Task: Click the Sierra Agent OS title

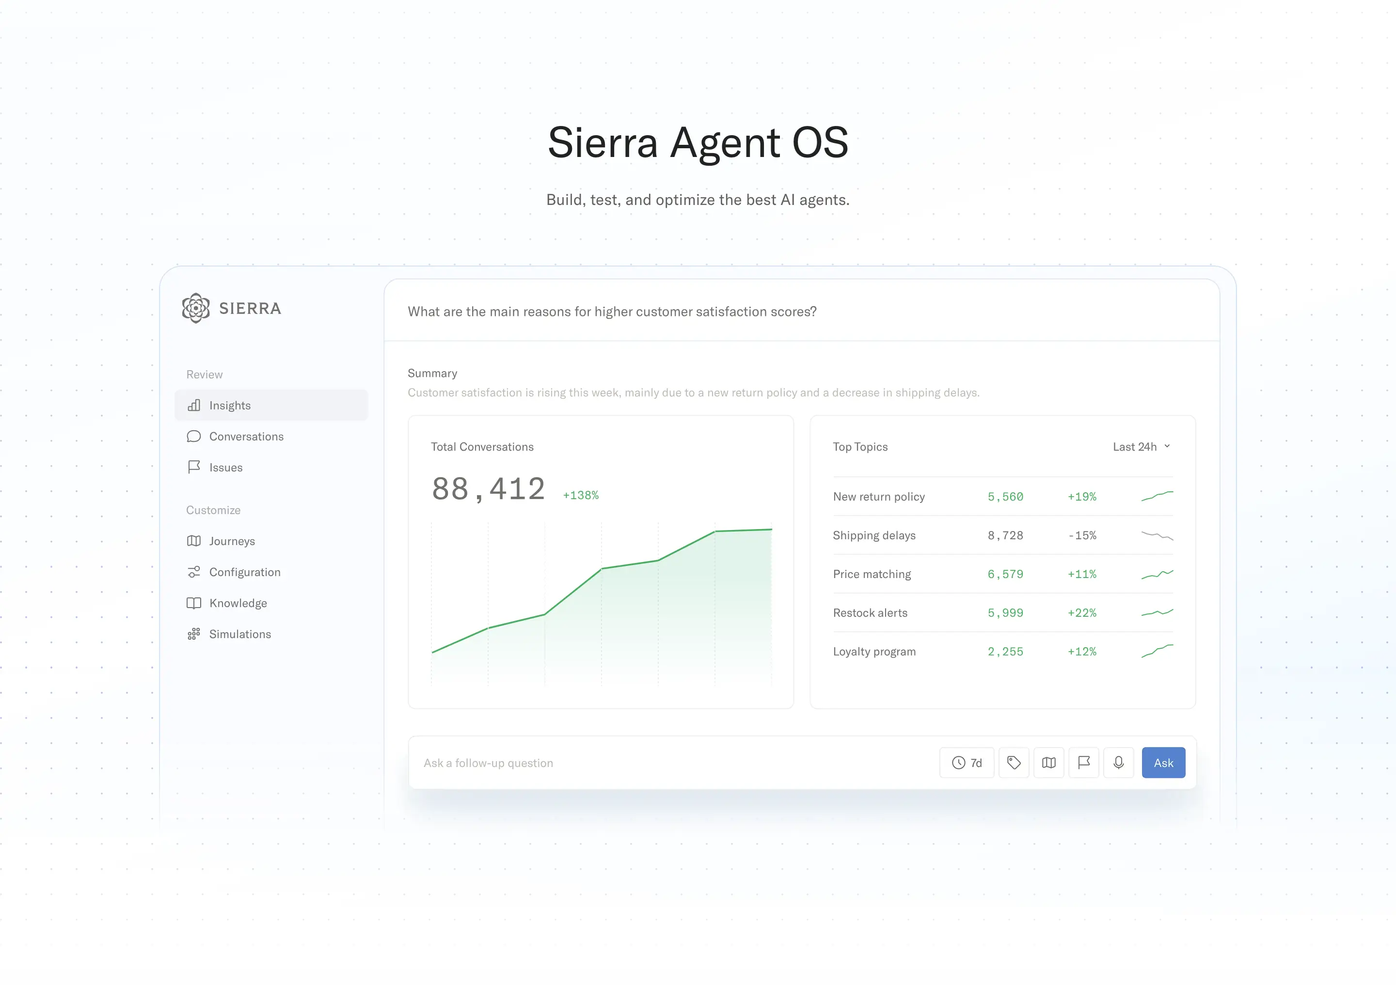Action: point(698,143)
